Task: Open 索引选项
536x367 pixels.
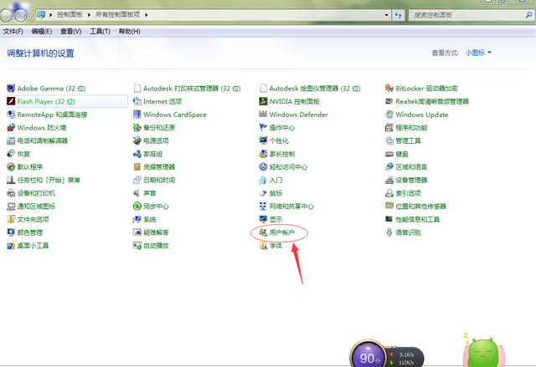Action: point(403,193)
